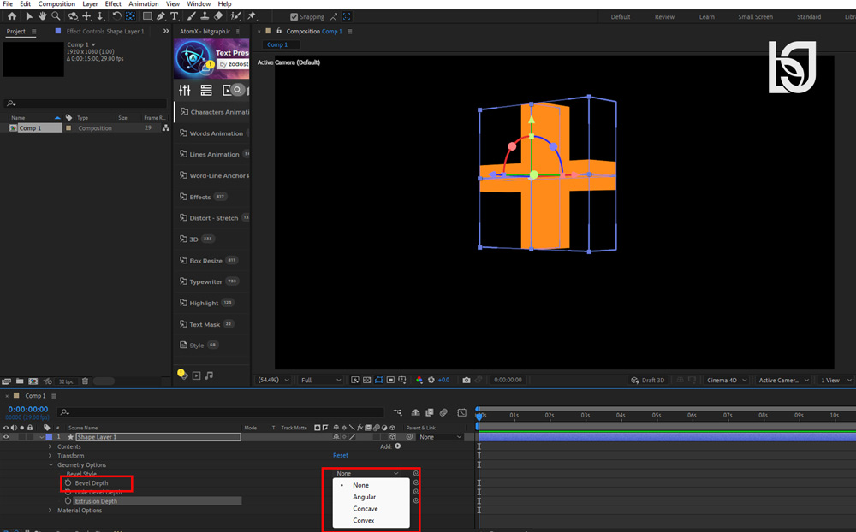Select the Type text tool
The width and height of the screenshot is (856, 532).
tap(174, 16)
